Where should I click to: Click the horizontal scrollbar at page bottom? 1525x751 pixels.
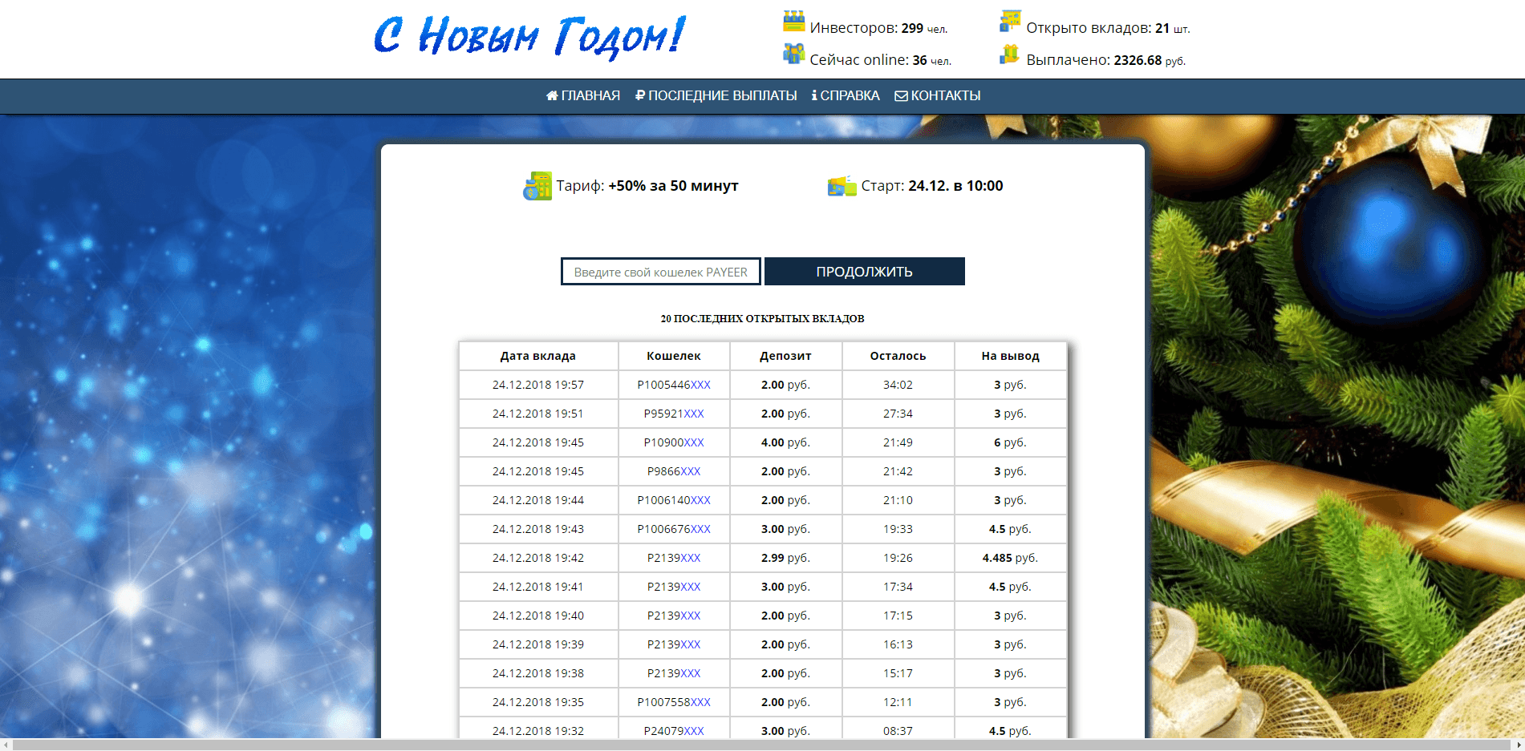762,745
